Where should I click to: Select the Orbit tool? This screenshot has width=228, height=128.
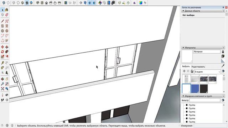tap(2, 79)
